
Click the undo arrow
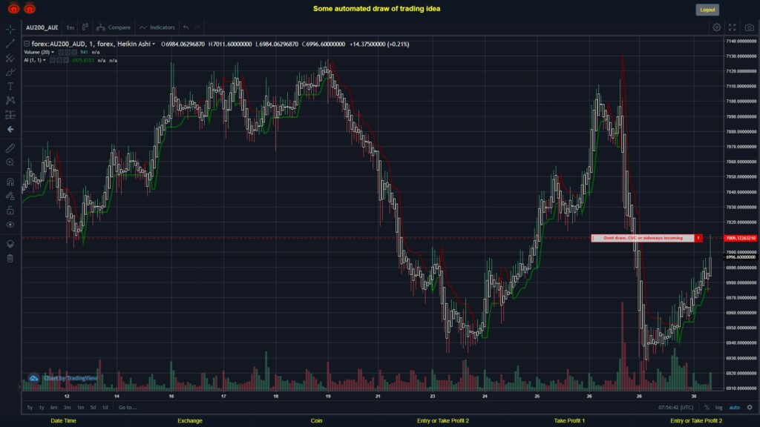(186, 27)
